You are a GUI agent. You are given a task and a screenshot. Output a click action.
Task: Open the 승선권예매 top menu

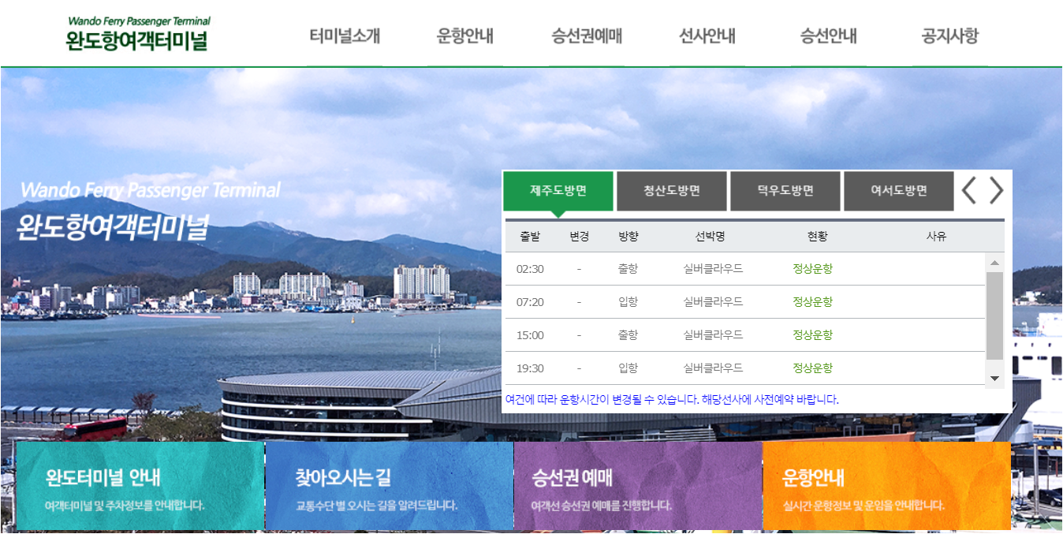[587, 35]
